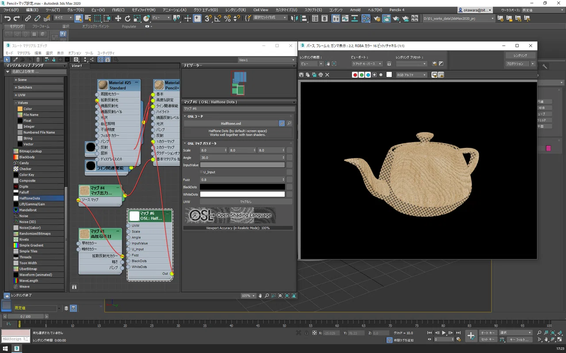Toggle the red channel display
The width and height of the screenshot is (566, 353).
tap(355, 75)
